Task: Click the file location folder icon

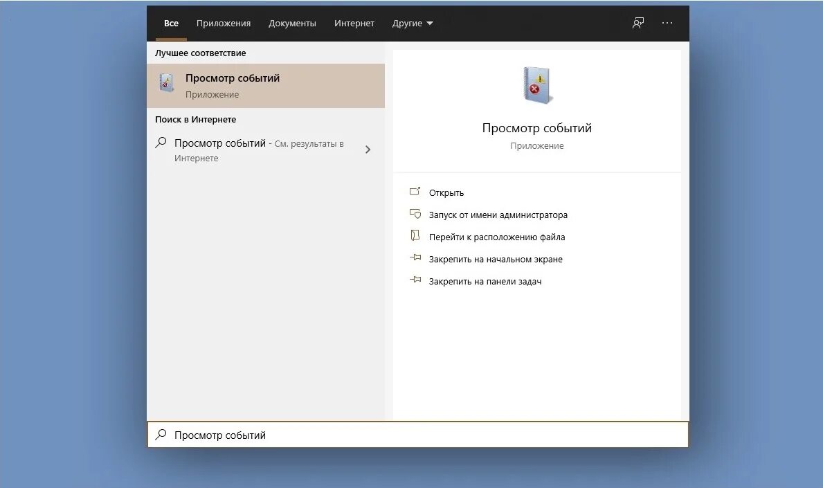Action: (415, 235)
